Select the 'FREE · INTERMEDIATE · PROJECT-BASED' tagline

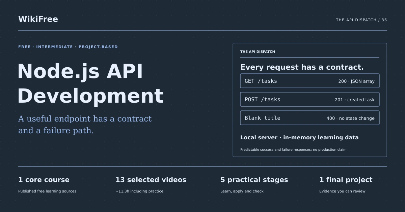68,47
